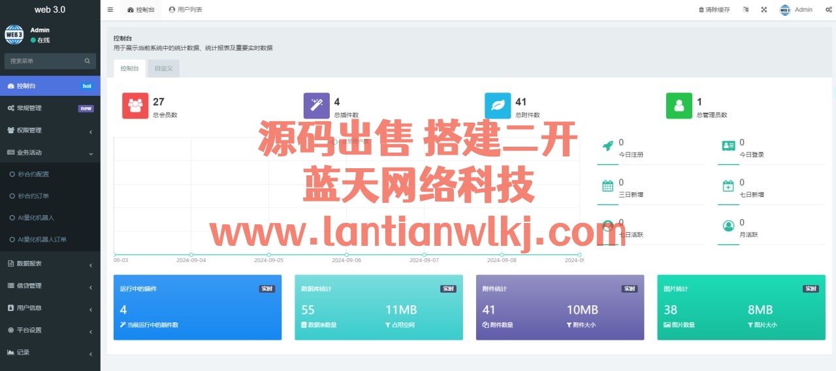Image resolution: width=836 pixels, height=371 pixels.
Task: Expand the 平台设置 sidebar menu
Action: tap(50, 330)
